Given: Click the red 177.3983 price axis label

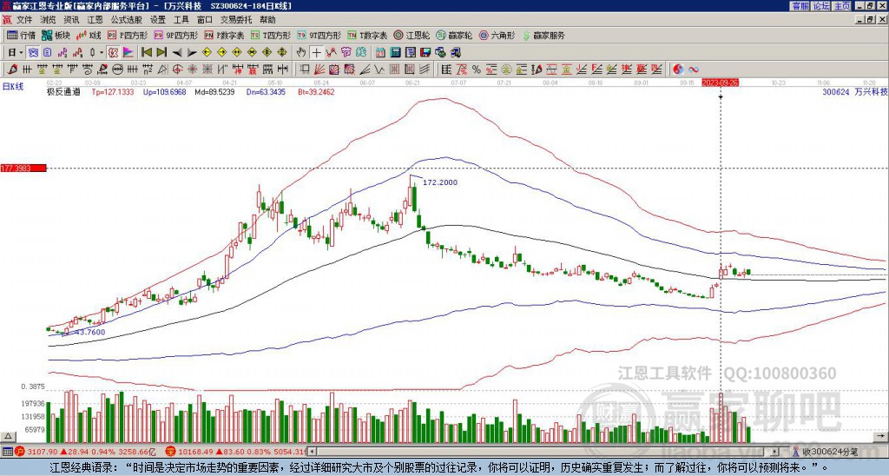Looking at the screenshot, I should coord(23,169).
